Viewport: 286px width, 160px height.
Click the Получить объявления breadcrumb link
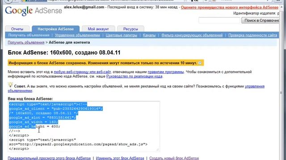click(x=26, y=43)
